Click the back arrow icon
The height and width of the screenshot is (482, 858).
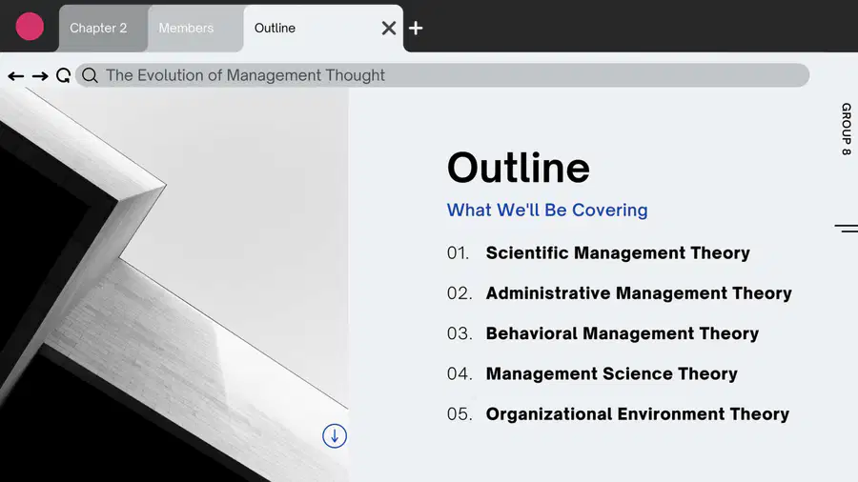(16, 76)
